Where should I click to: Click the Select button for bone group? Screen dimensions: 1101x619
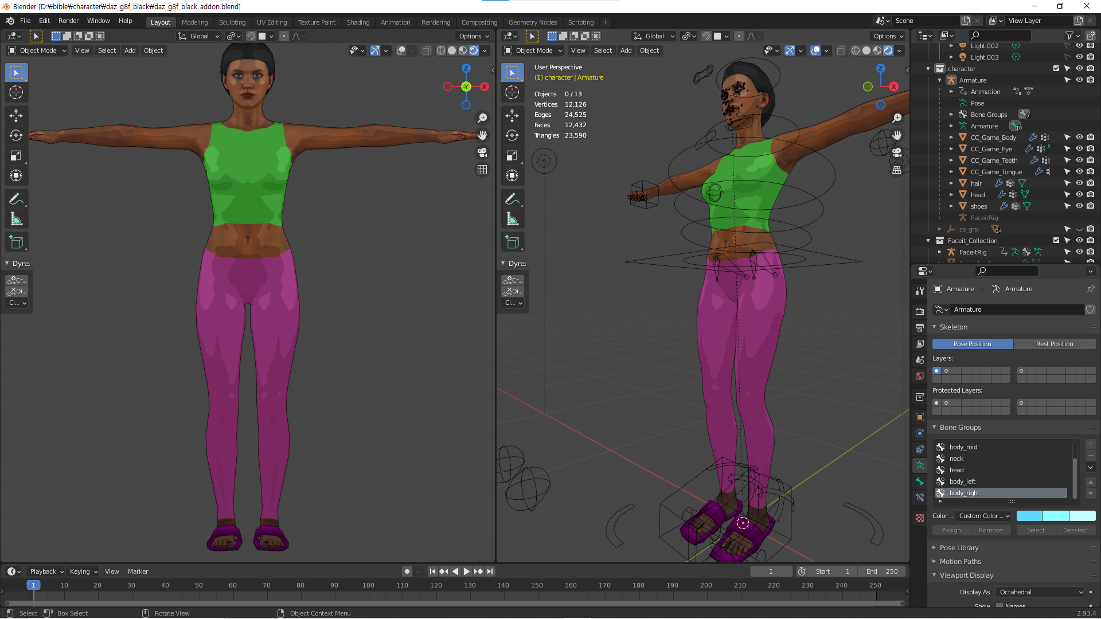tap(1036, 530)
